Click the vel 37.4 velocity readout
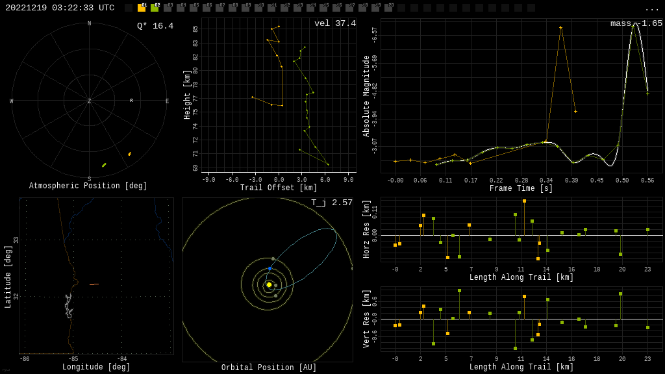Image resolution: width=665 pixels, height=374 pixels. pyautogui.click(x=334, y=23)
